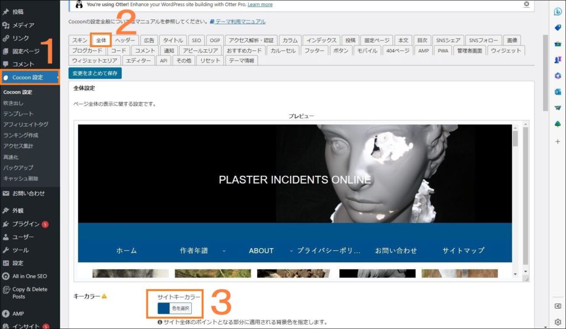
Task: Dismiss the Otter notice
Action: 526,4
